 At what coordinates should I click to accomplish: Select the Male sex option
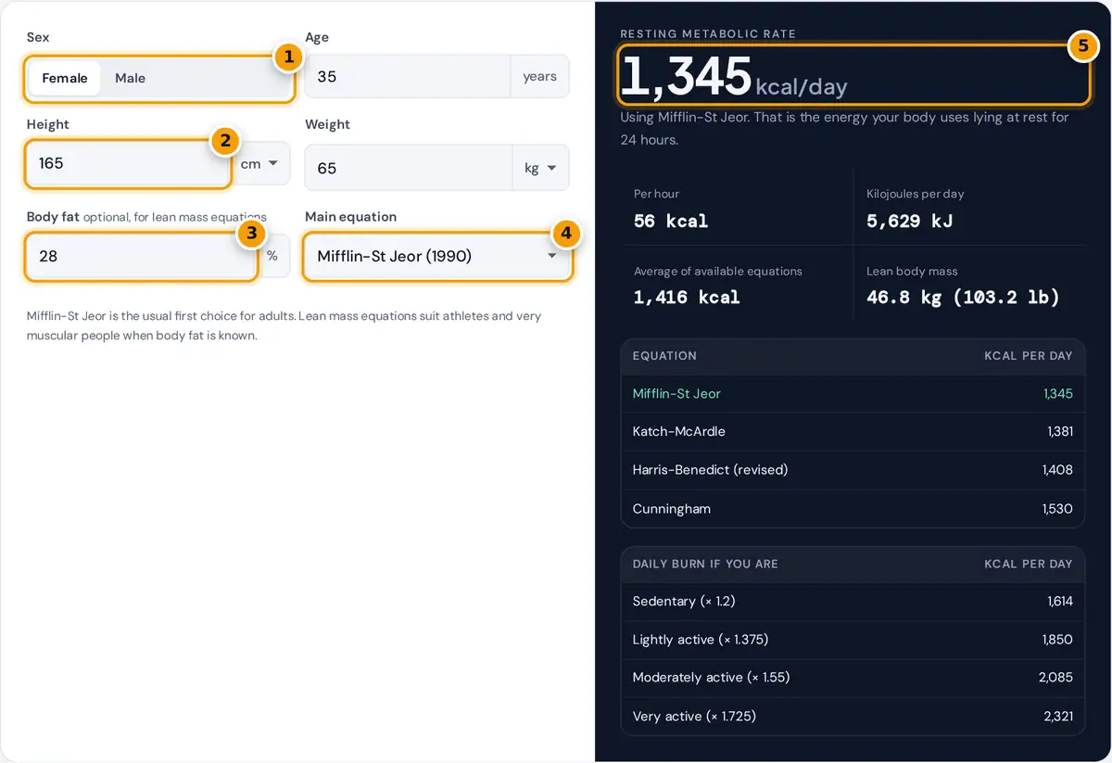pos(130,78)
